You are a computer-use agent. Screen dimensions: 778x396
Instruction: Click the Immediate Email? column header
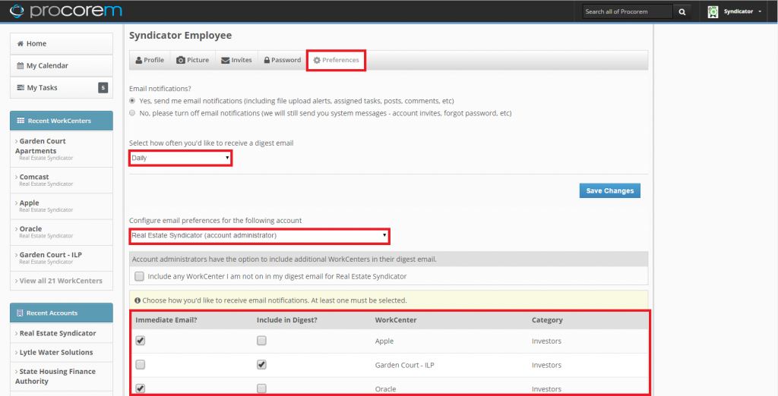point(166,320)
